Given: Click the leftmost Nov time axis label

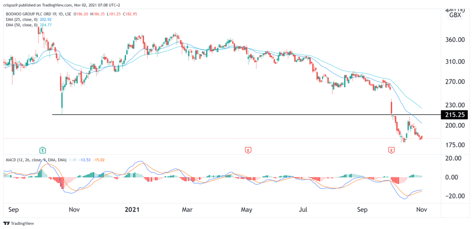Looking at the screenshot, I should click(x=74, y=210).
